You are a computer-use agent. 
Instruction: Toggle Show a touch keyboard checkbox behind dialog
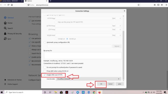tap(30, 46)
